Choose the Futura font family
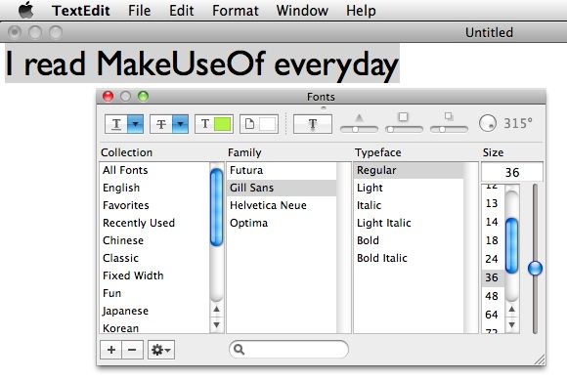This screenshot has height=381, width=567. [282, 170]
